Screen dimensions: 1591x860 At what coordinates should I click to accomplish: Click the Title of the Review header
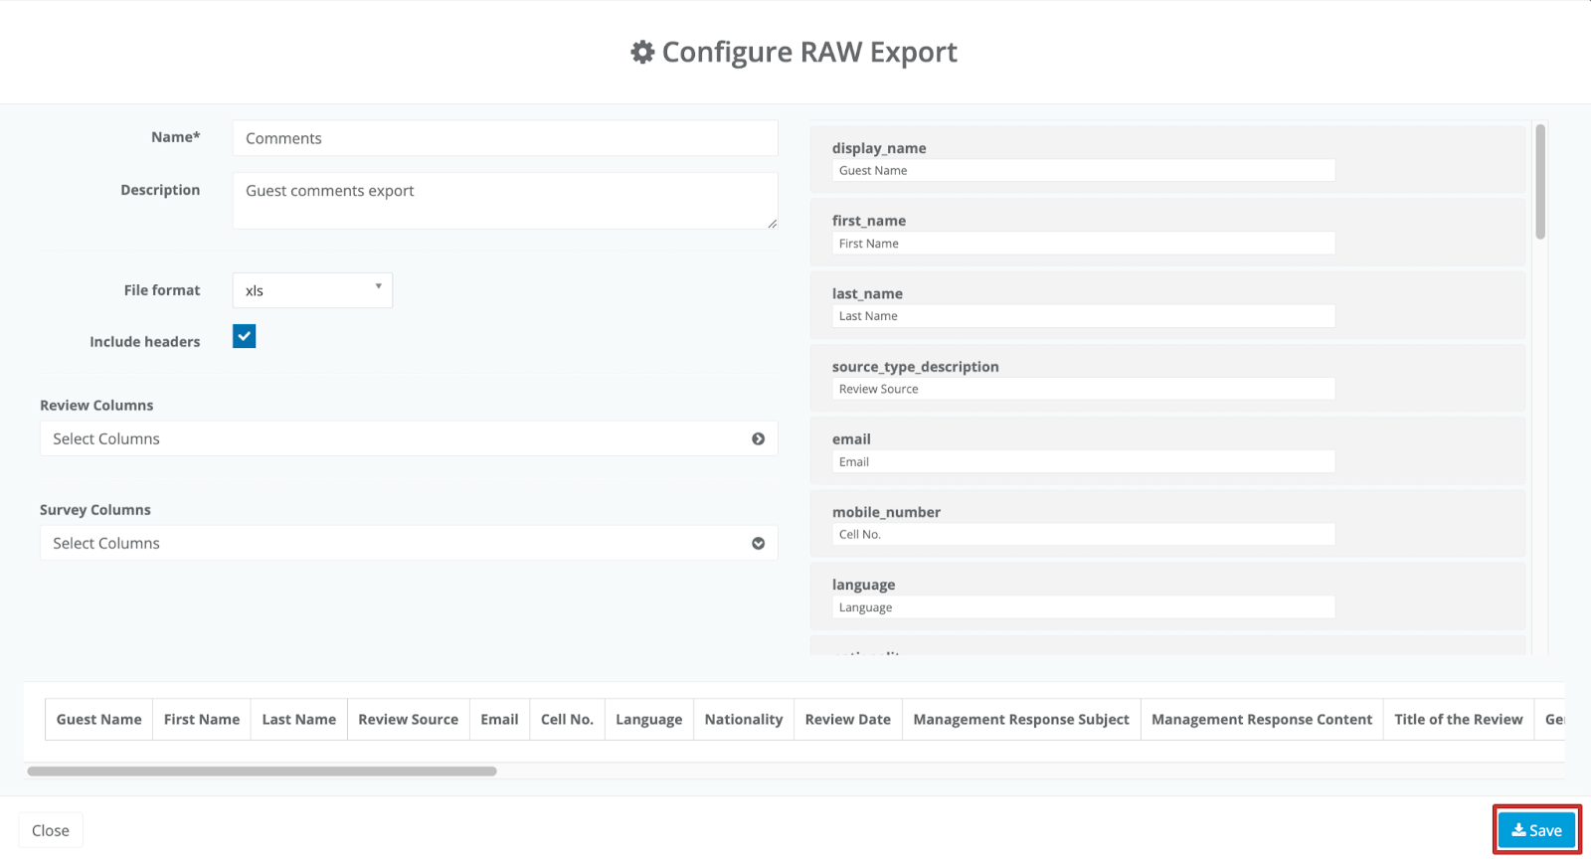click(1459, 719)
